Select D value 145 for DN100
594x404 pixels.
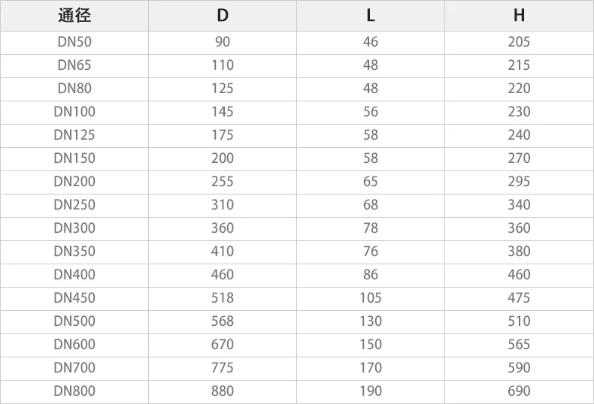coord(223,112)
